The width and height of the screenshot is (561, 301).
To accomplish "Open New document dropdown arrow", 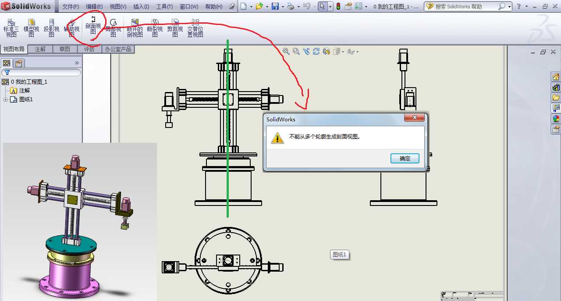I will 250,7.
